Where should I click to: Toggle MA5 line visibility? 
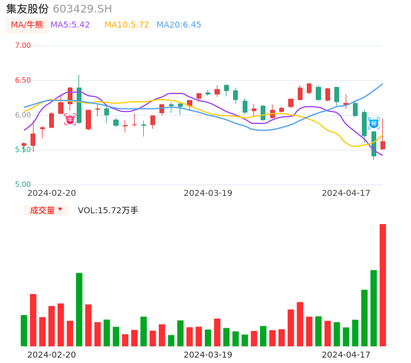click(70, 25)
